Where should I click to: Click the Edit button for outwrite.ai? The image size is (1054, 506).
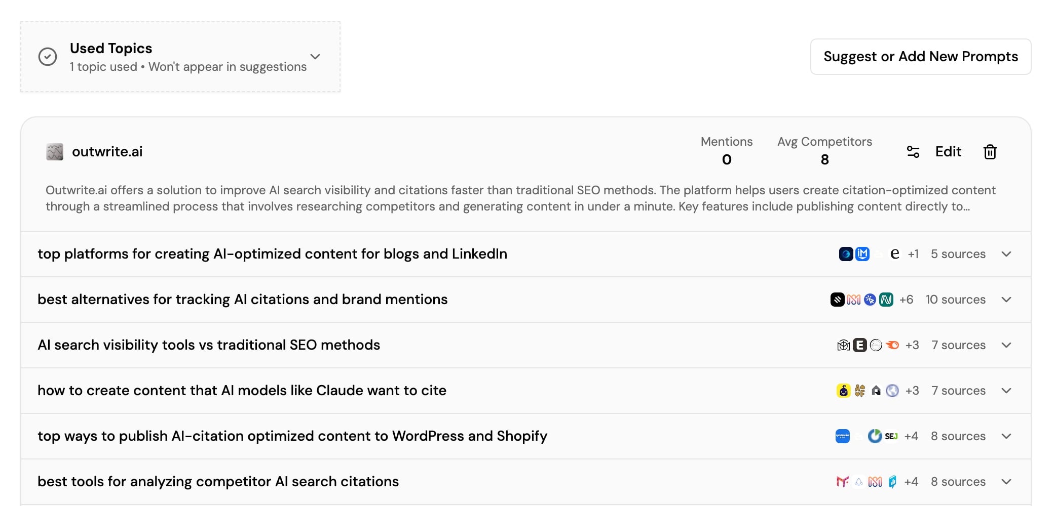tap(948, 152)
